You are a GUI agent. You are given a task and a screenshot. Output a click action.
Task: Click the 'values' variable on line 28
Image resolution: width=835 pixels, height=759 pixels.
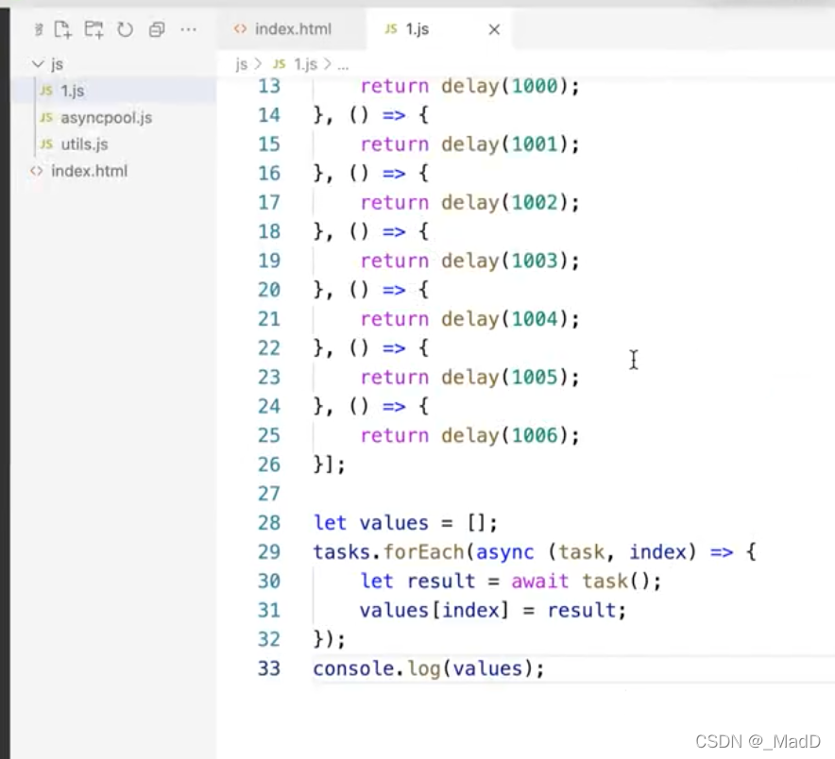pos(394,523)
